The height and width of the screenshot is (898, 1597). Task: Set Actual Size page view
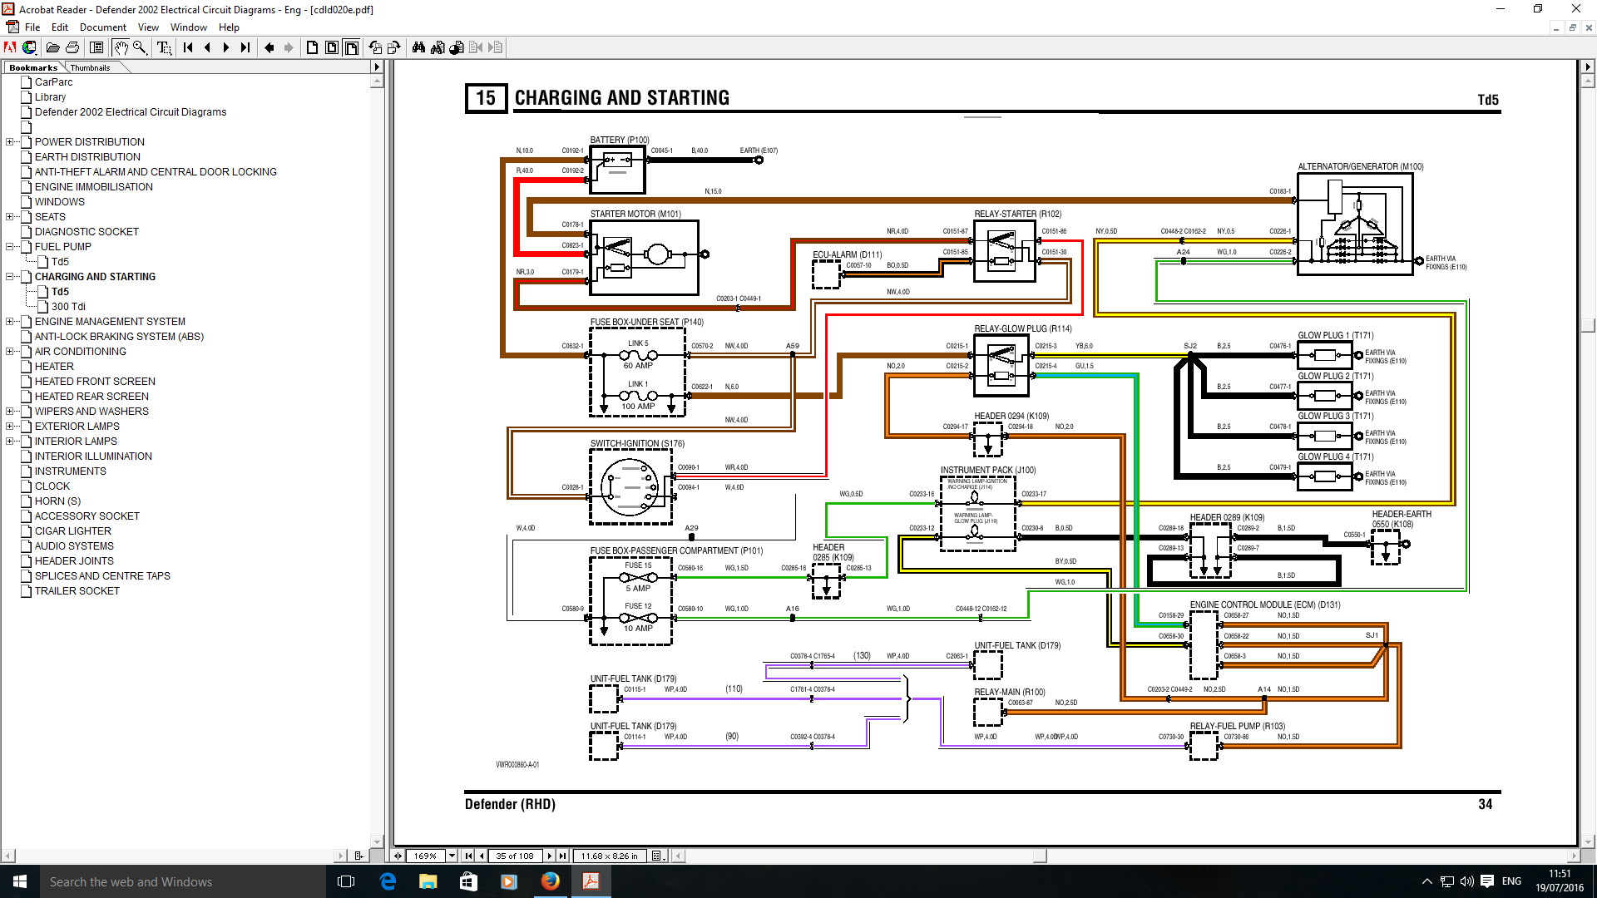312,47
